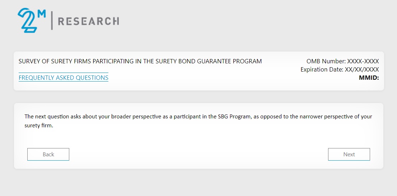
Task: Click the sentence beginning 'The next question asks'
Action: pos(108,117)
